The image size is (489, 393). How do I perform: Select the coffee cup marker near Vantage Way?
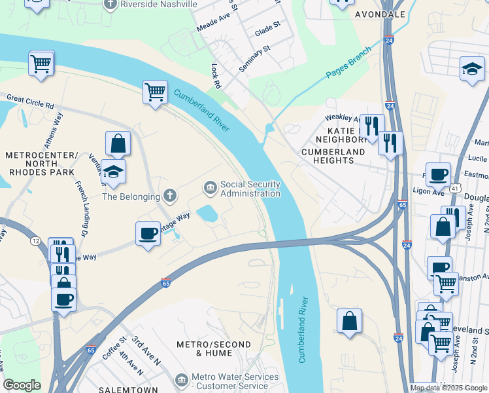click(148, 234)
